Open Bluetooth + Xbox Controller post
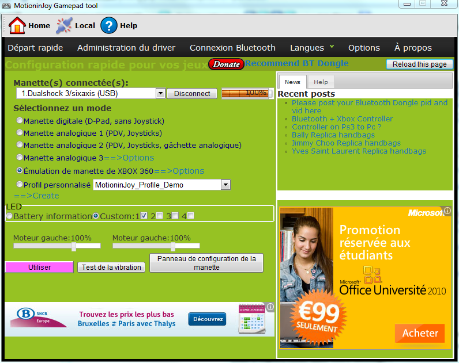 [x=342, y=119]
